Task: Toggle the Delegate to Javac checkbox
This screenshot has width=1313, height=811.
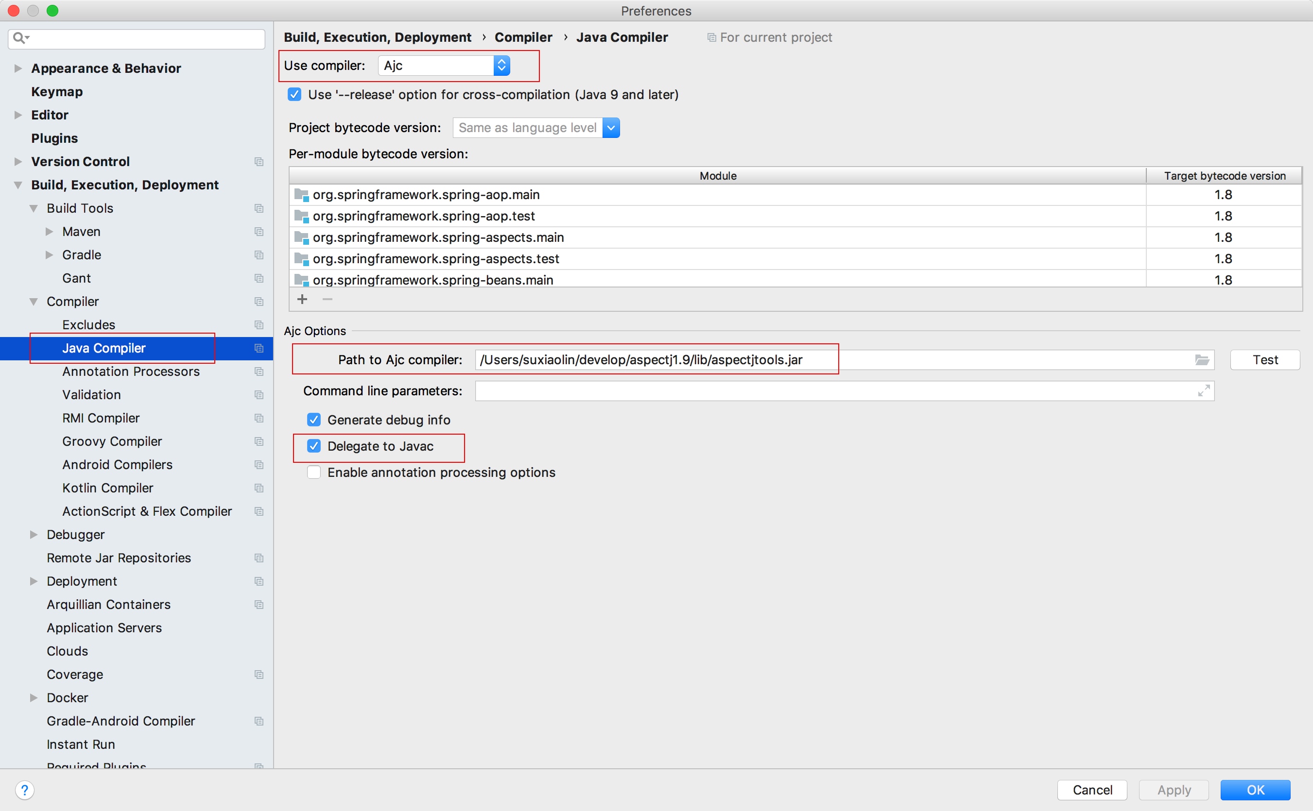Action: click(314, 446)
